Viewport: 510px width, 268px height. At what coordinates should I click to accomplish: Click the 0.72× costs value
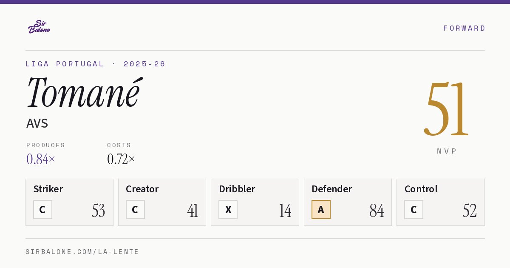tap(121, 159)
